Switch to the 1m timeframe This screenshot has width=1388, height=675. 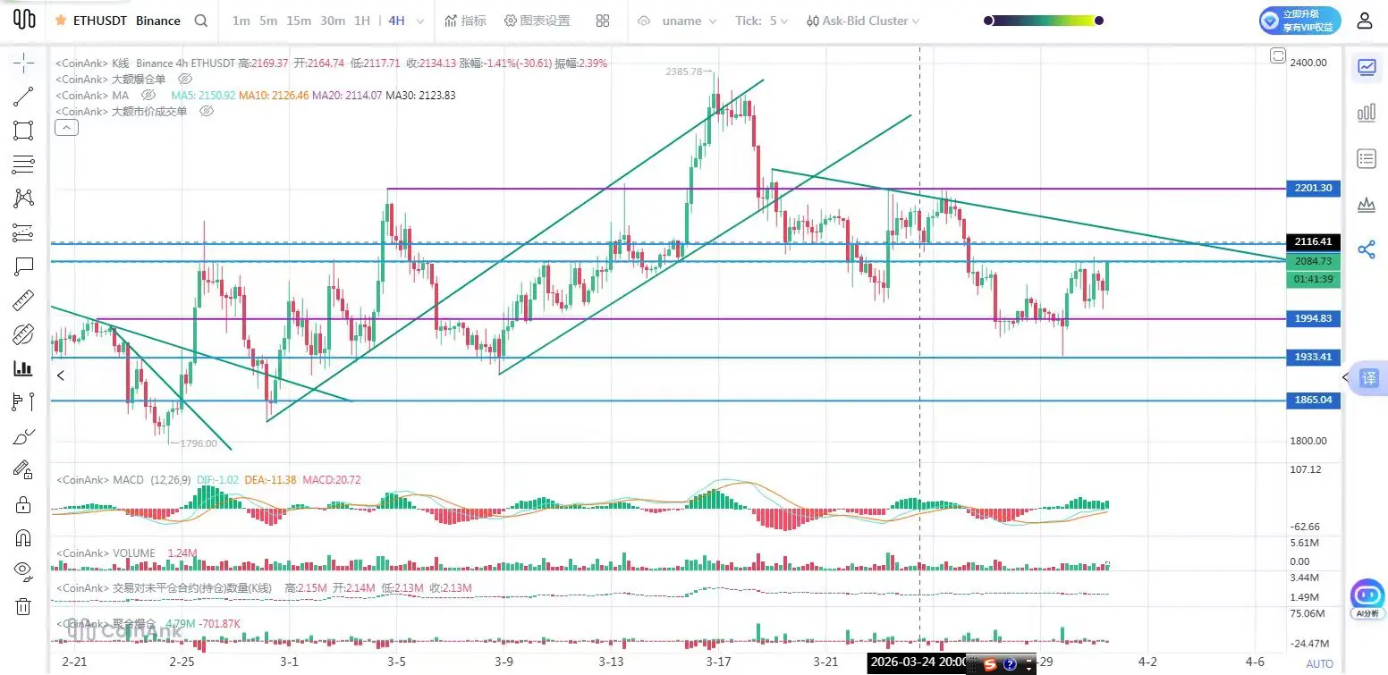tap(241, 21)
